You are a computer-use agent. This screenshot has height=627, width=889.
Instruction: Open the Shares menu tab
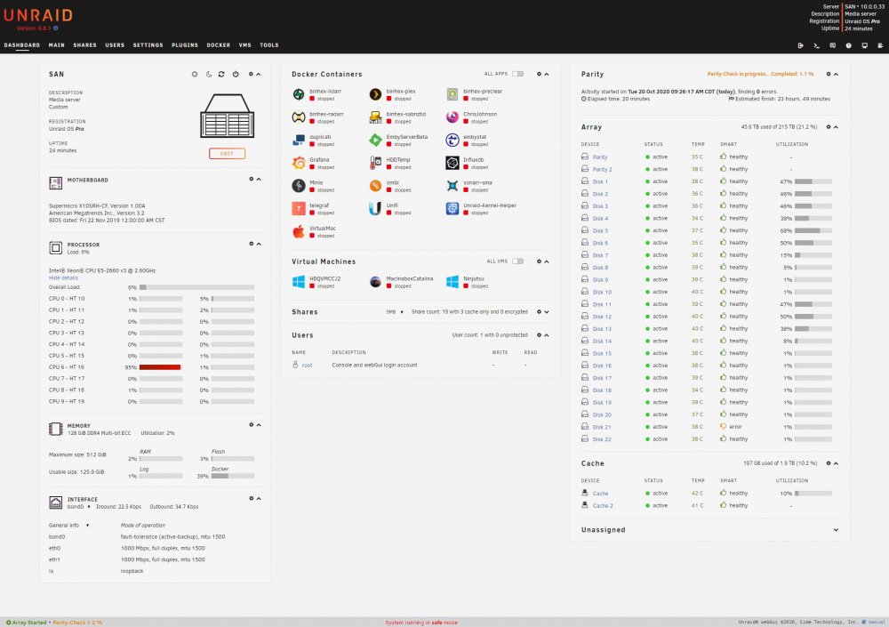tap(84, 44)
